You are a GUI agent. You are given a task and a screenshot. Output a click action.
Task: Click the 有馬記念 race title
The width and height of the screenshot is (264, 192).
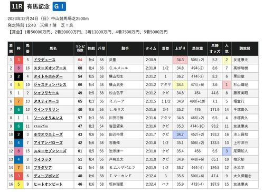click(38, 7)
